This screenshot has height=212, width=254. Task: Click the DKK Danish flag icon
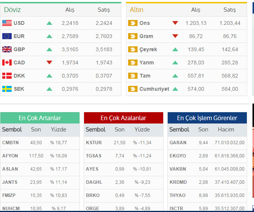tap(7, 76)
